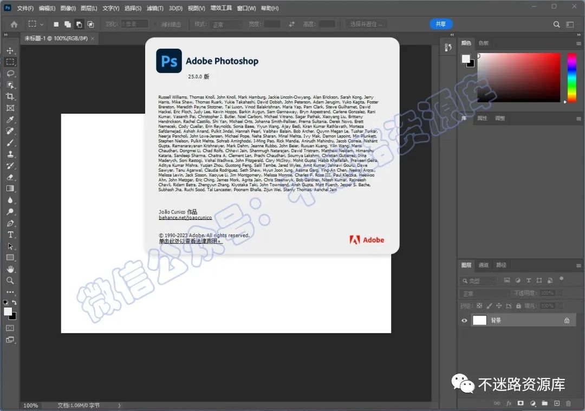Select the Horizontal Type tool
This screenshot has width=585, height=411.
coord(10,234)
